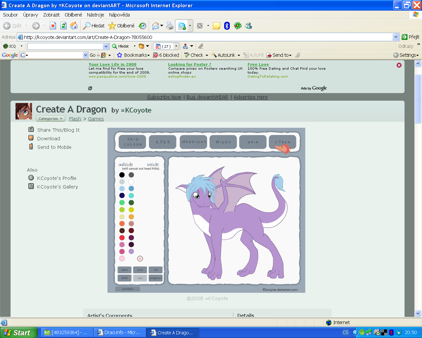Click the Forward arrow button
Image resolution: width=422 pixels, height=338 pixels.
pos(36,26)
